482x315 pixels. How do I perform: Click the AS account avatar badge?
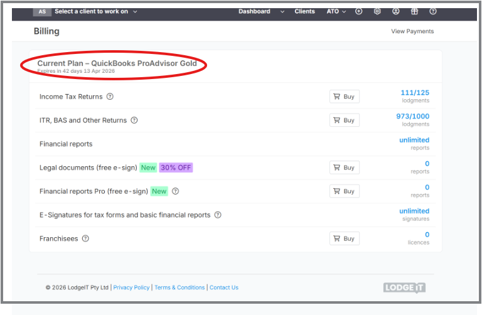42,12
